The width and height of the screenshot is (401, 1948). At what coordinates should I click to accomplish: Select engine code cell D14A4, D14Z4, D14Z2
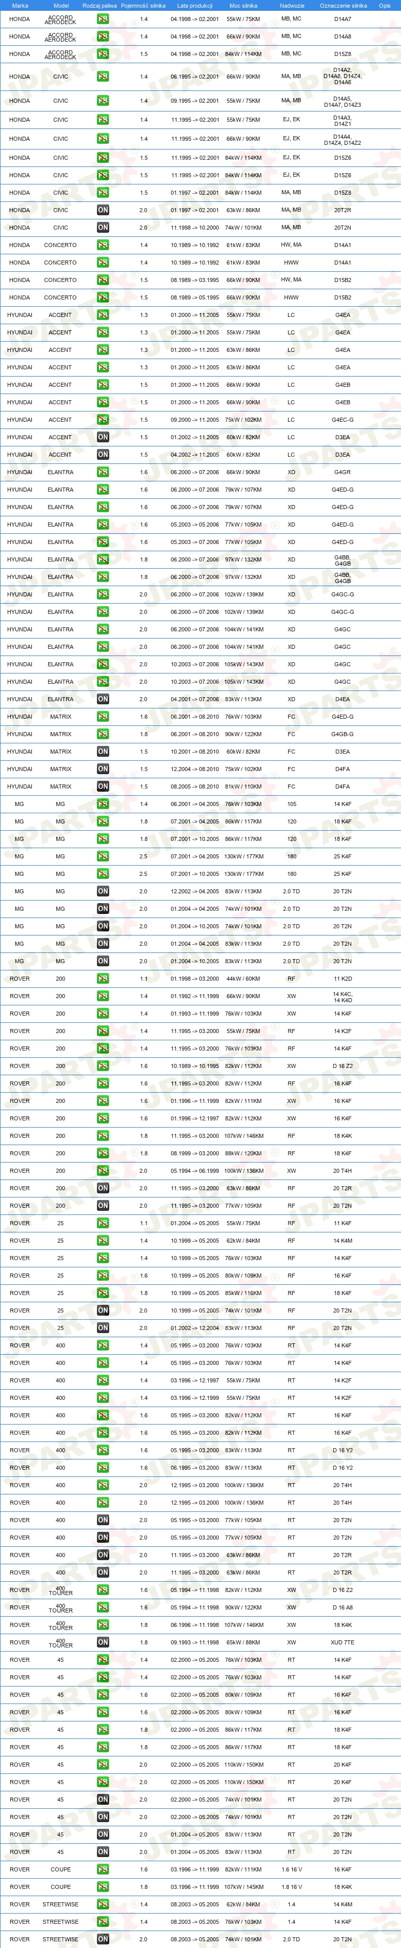tap(343, 139)
